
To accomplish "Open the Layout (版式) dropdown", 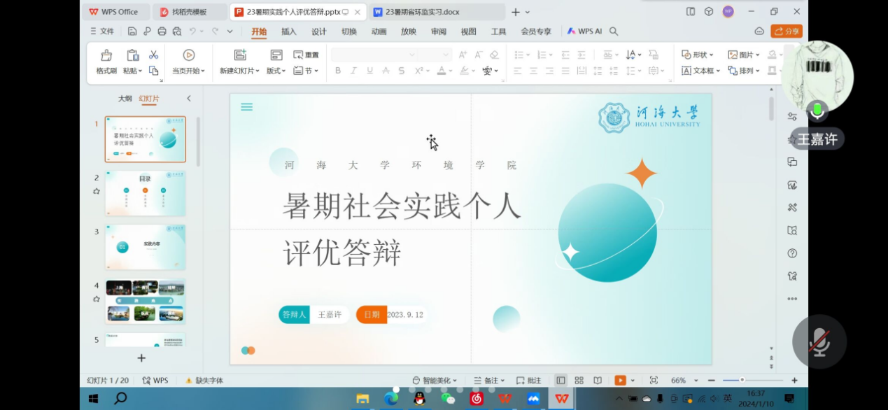I will tap(276, 71).
